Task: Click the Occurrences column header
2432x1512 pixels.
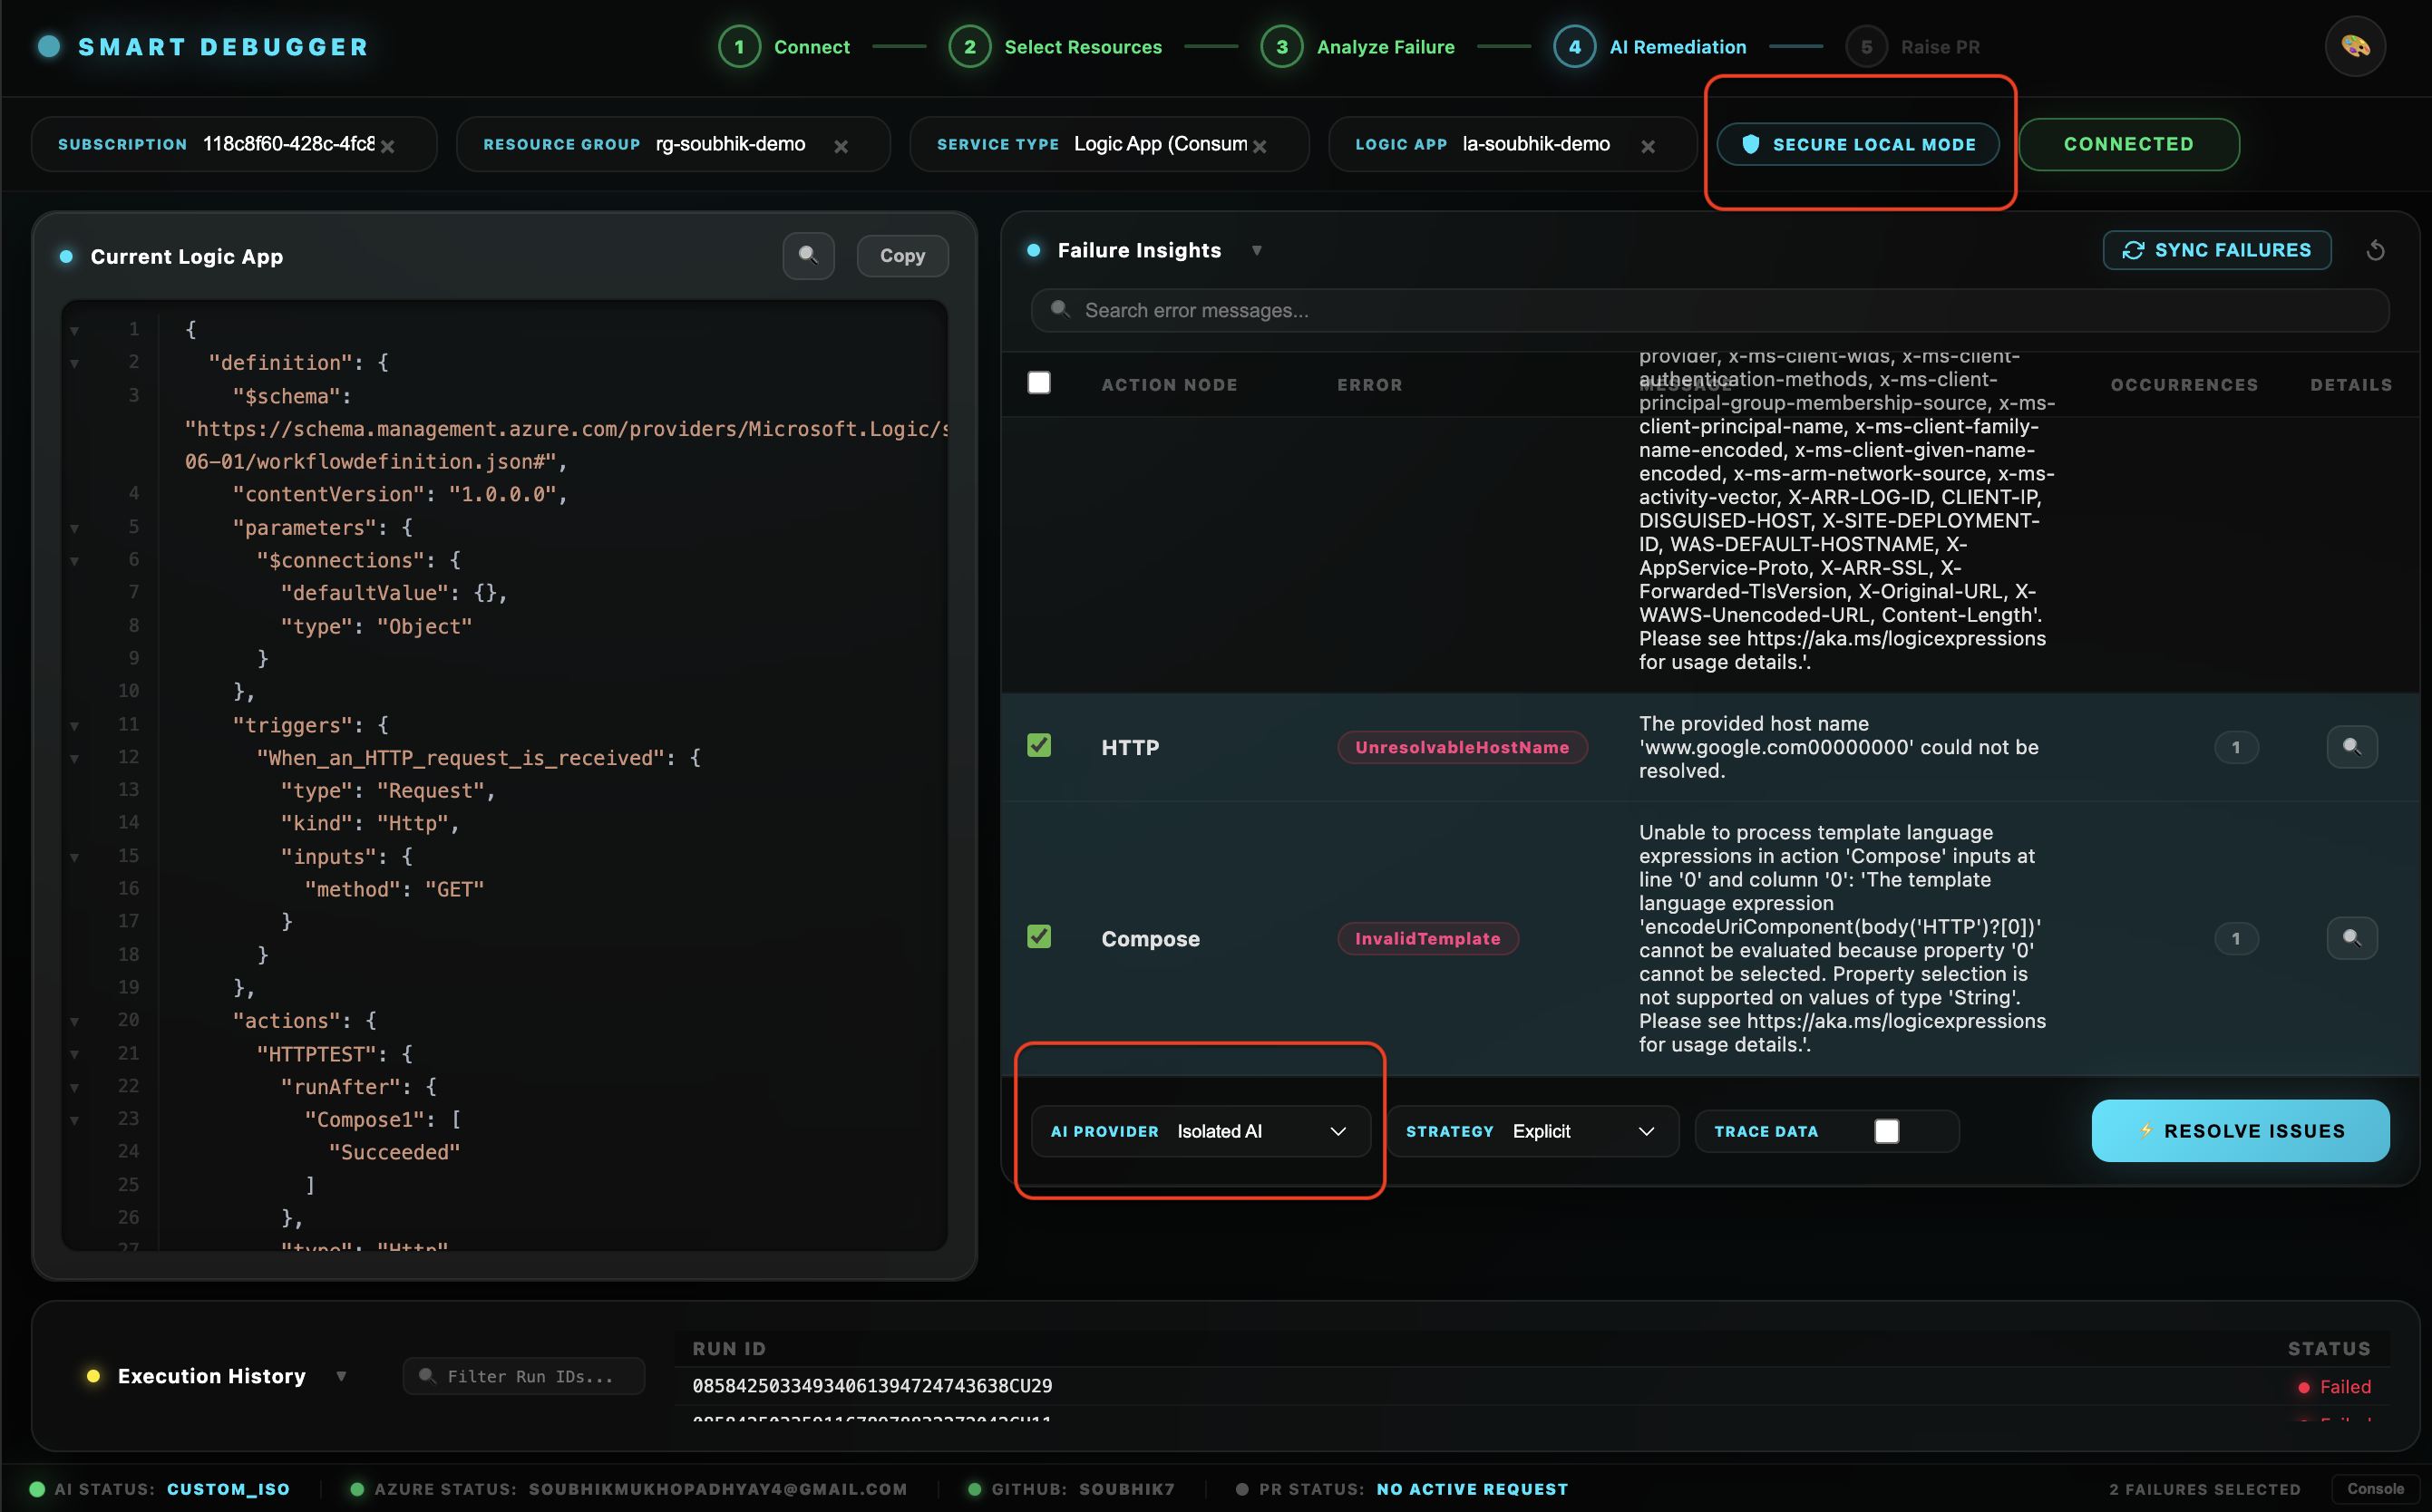Action: (2184, 385)
